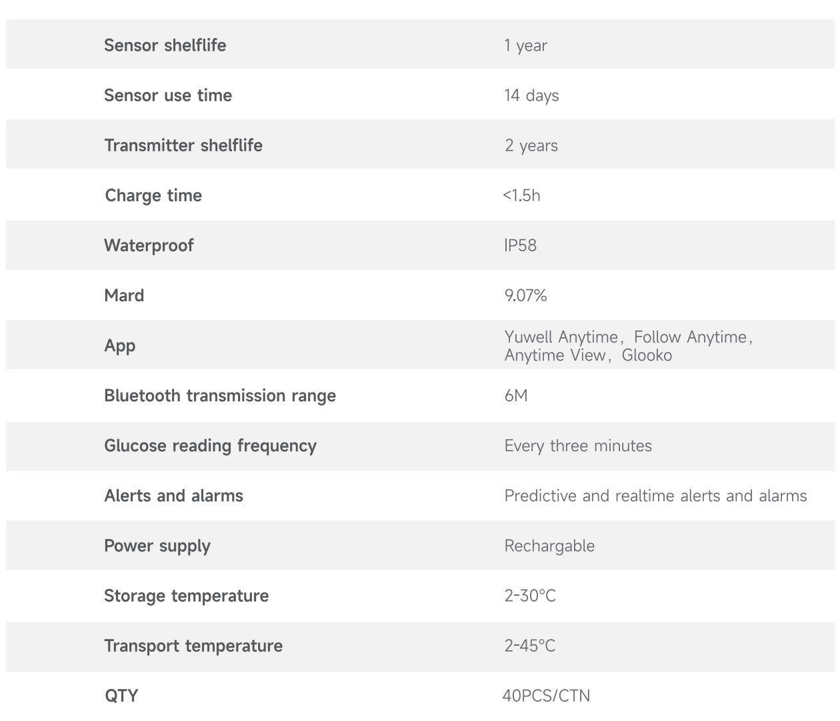The image size is (840, 721).
Task: Select the 2-45°C transport temperature value
Action: click(x=529, y=646)
